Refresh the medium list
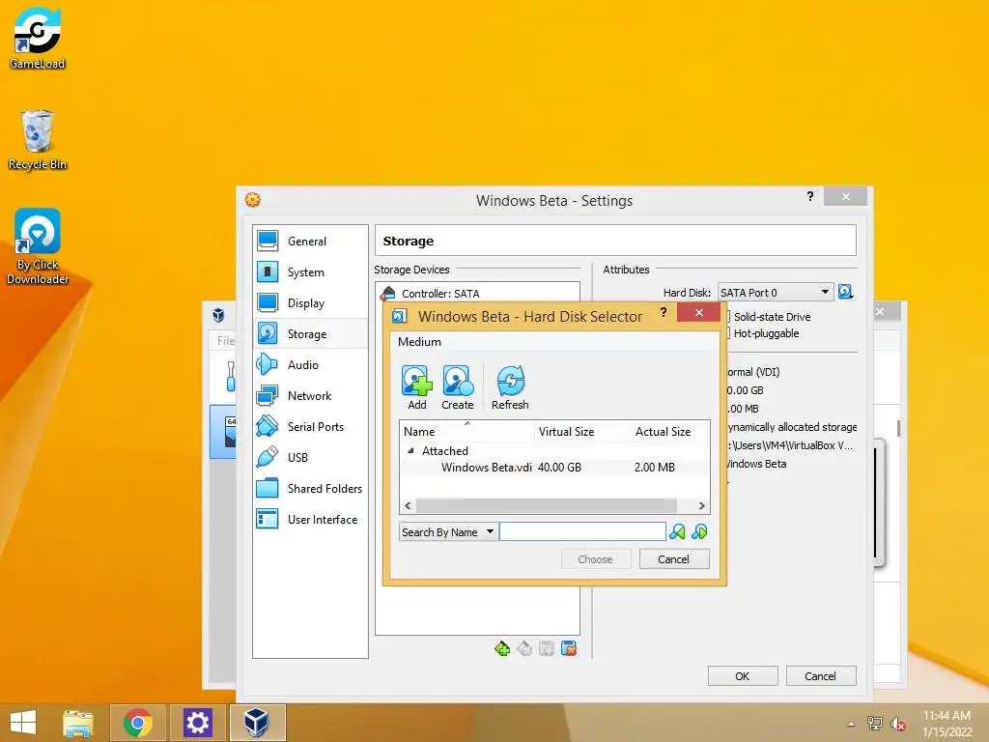 pos(510,387)
